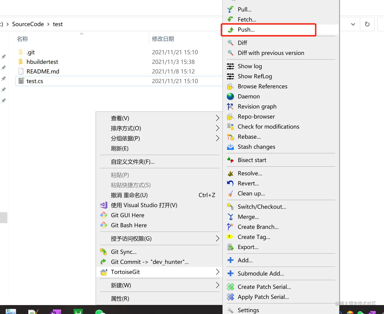Click the Check for modifications icon
Viewport: 384px width, 314px height.
[230, 127]
